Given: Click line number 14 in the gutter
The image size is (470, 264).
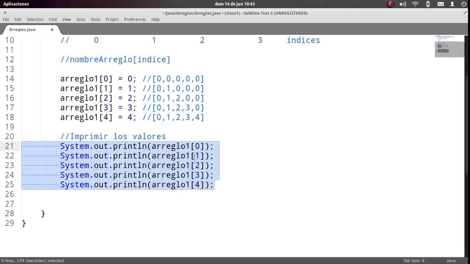Looking at the screenshot, I should (x=10, y=79).
